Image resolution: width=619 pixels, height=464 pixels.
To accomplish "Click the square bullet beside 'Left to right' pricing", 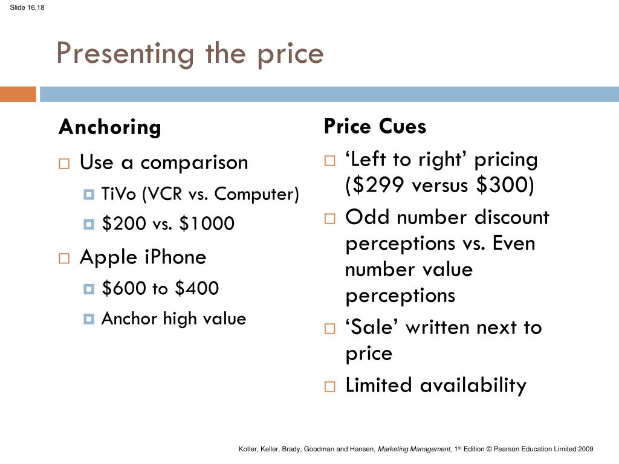I will pyautogui.click(x=329, y=161).
